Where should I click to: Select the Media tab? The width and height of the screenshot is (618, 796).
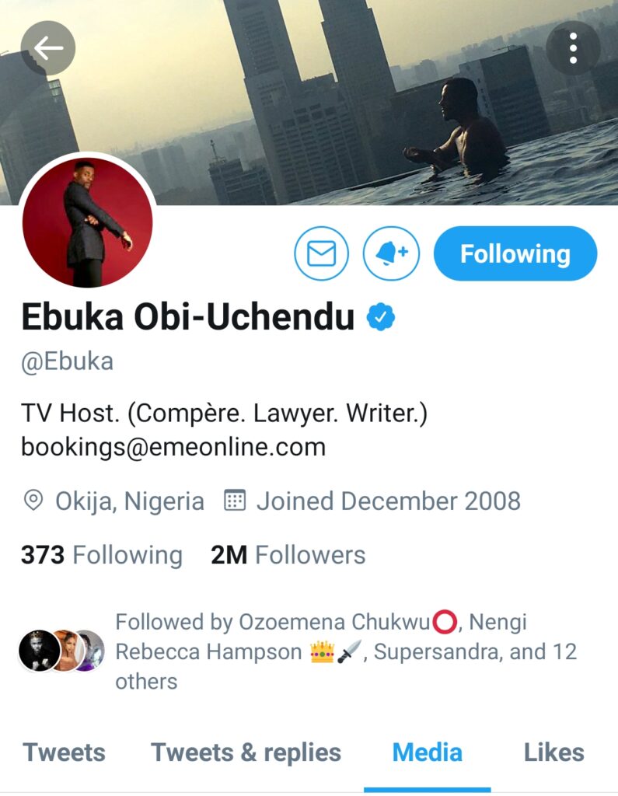(427, 752)
